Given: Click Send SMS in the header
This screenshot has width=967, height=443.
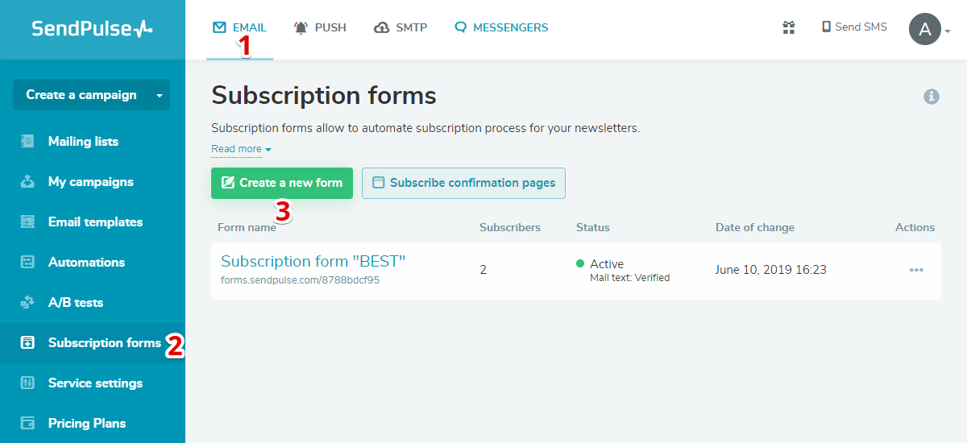Looking at the screenshot, I should [854, 27].
